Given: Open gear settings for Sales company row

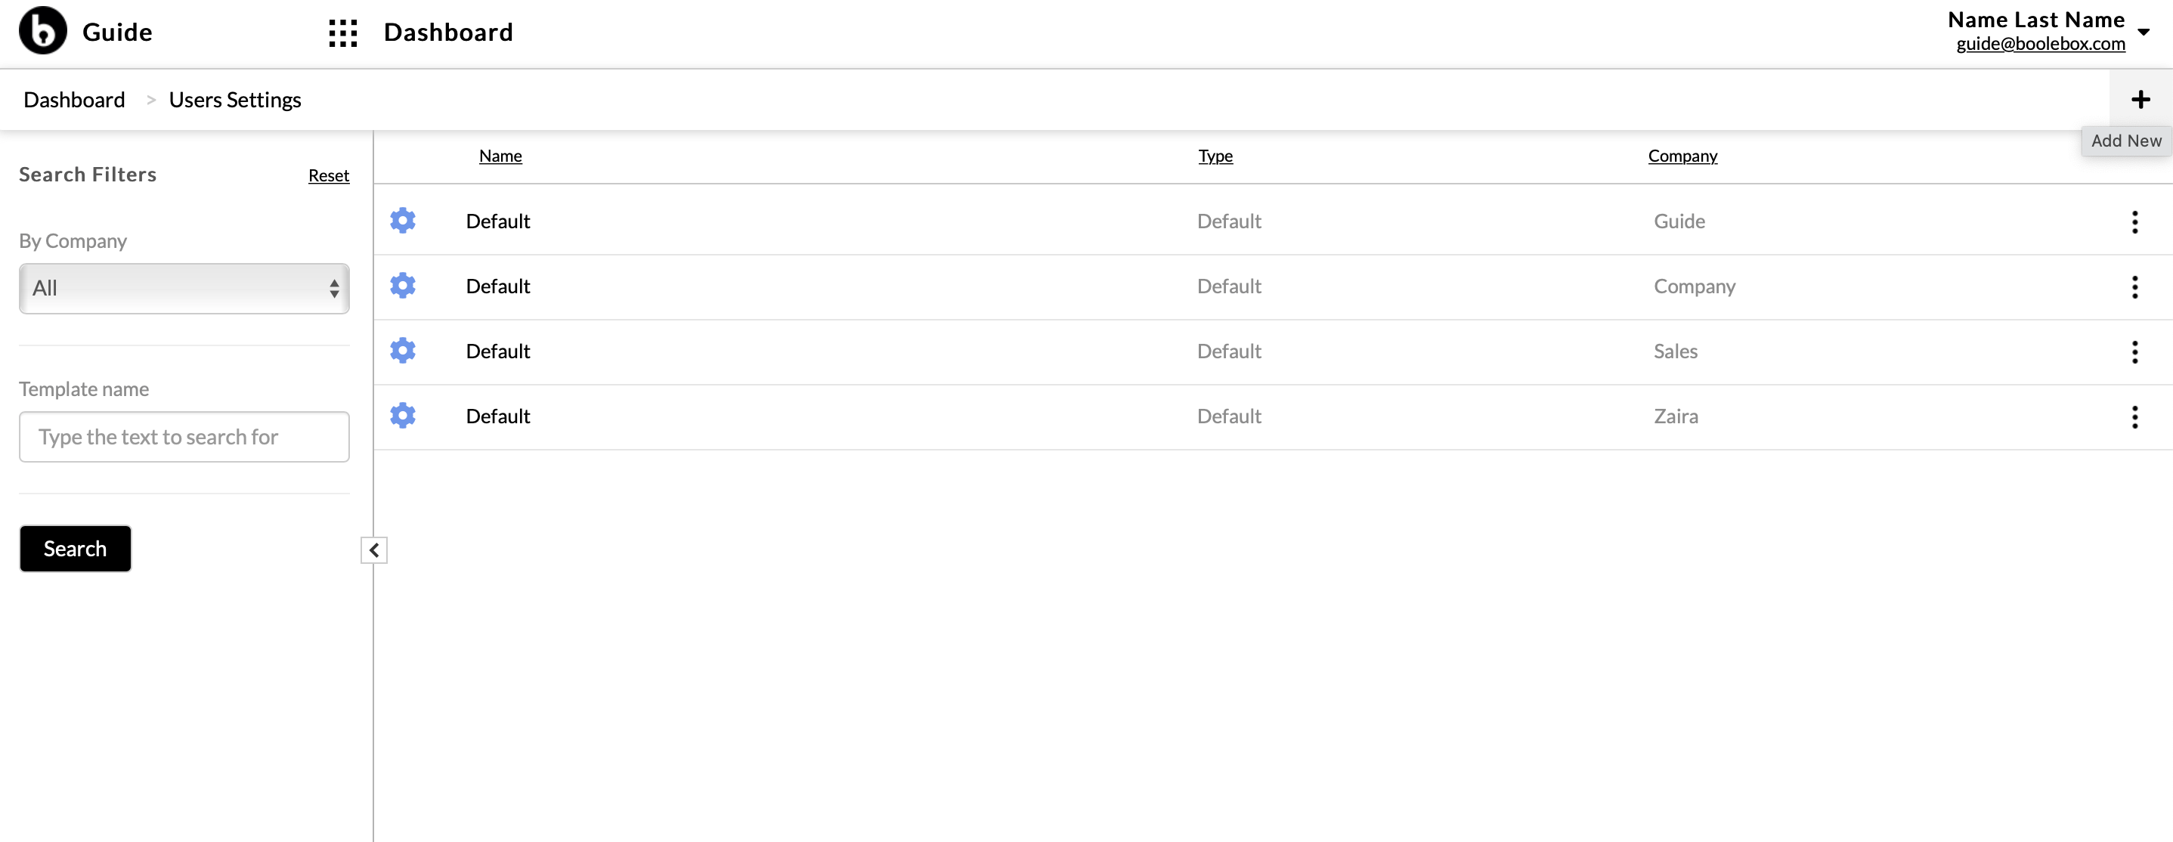Looking at the screenshot, I should [402, 350].
